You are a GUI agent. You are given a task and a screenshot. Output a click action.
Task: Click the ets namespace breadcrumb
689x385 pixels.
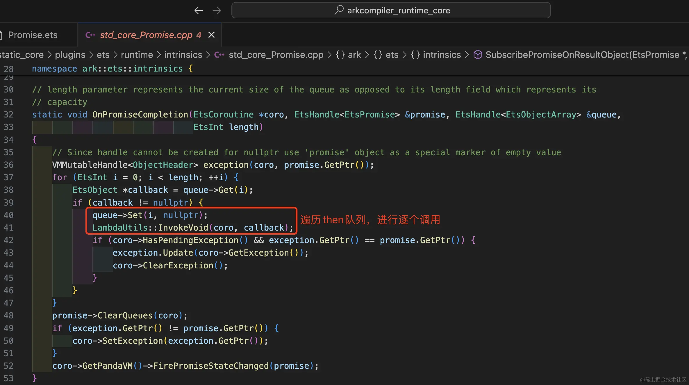(x=392, y=55)
